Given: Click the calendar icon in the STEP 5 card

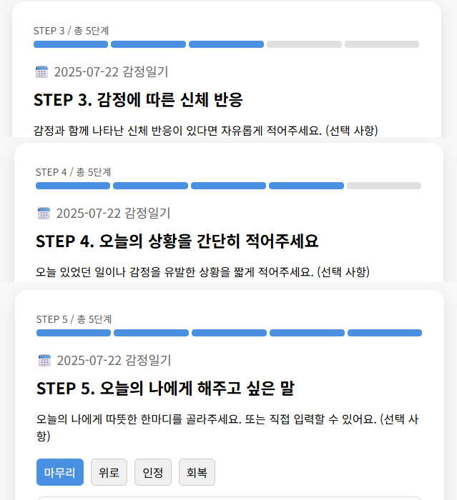Looking at the screenshot, I should point(44,360).
